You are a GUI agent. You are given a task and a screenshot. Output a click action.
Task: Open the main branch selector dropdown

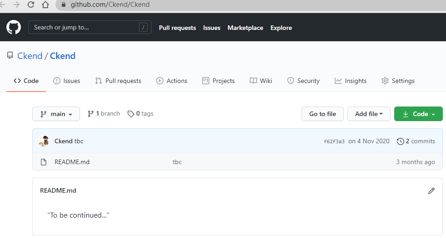click(x=56, y=114)
